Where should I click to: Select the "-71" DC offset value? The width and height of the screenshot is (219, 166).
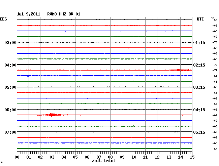tap(215, 70)
